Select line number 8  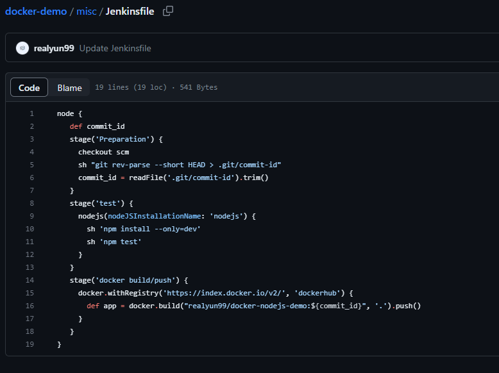(31, 203)
